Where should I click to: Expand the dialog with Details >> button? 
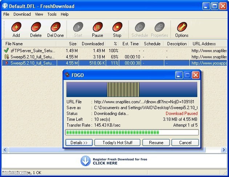[x=79, y=143]
